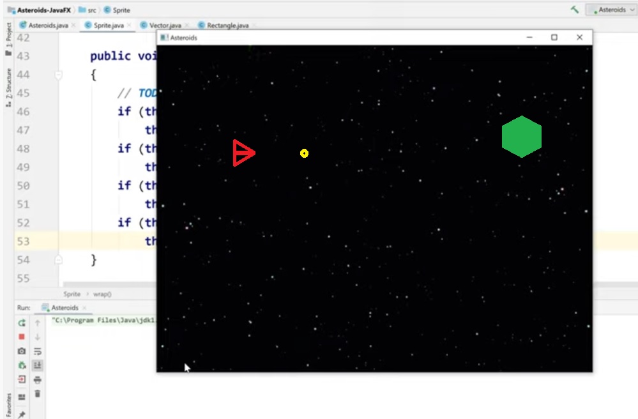Collapse code block at line 44
Viewport: 638px width, 419px height.
coord(59,75)
